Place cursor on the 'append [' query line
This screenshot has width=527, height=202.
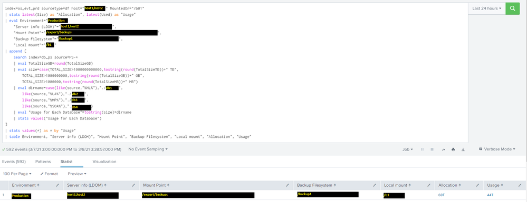(15, 51)
